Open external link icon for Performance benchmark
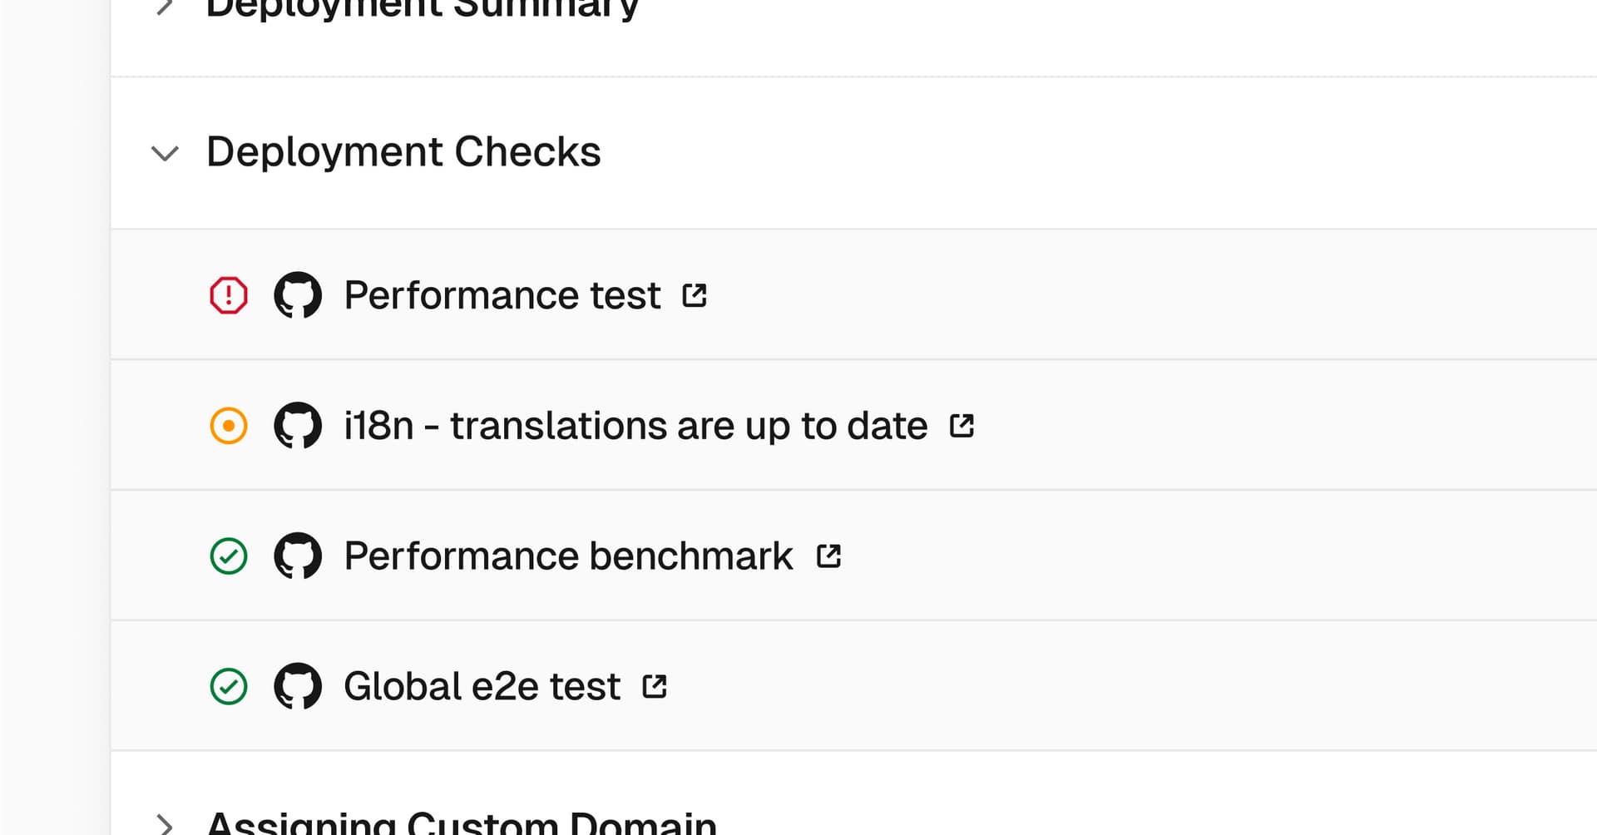Image resolution: width=1597 pixels, height=835 pixels. tap(829, 556)
